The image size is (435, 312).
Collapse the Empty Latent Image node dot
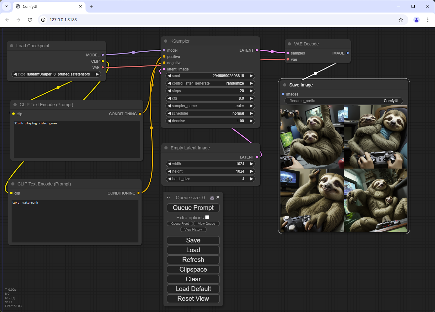pyautogui.click(x=166, y=148)
